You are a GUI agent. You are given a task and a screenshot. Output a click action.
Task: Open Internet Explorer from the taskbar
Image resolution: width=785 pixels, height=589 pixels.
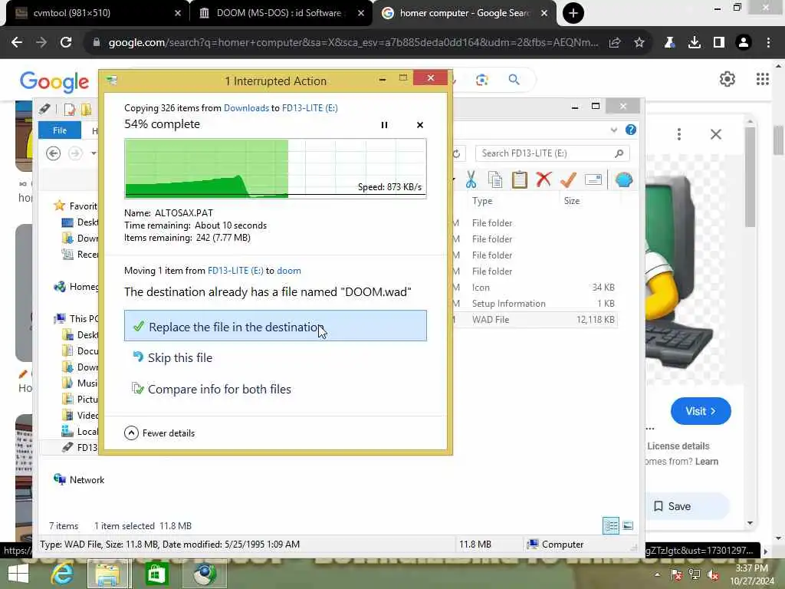pyautogui.click(x=63, y=574)
